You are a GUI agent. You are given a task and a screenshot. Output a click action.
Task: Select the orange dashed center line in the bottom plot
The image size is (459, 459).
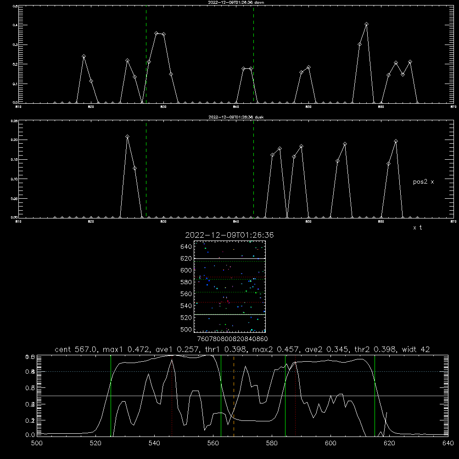[234, 395]
